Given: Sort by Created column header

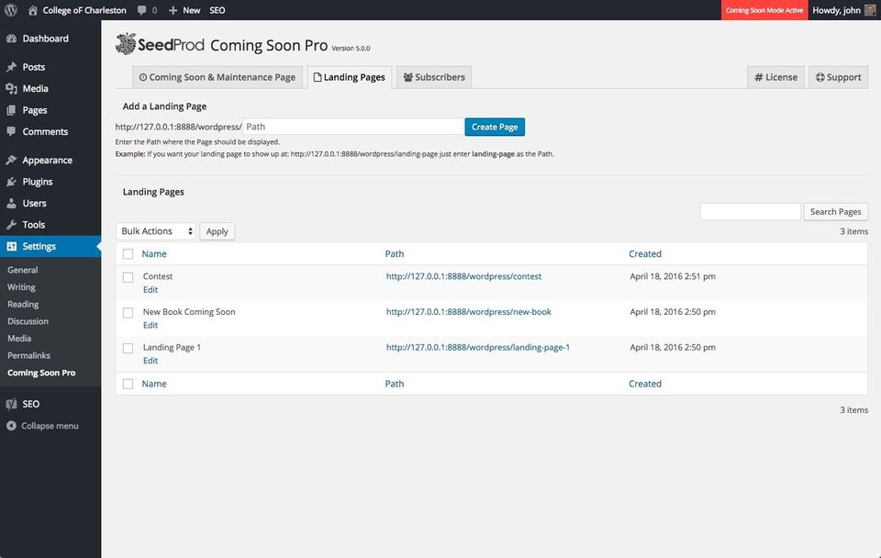Looking at the screenshot, I should pos(645,254).
